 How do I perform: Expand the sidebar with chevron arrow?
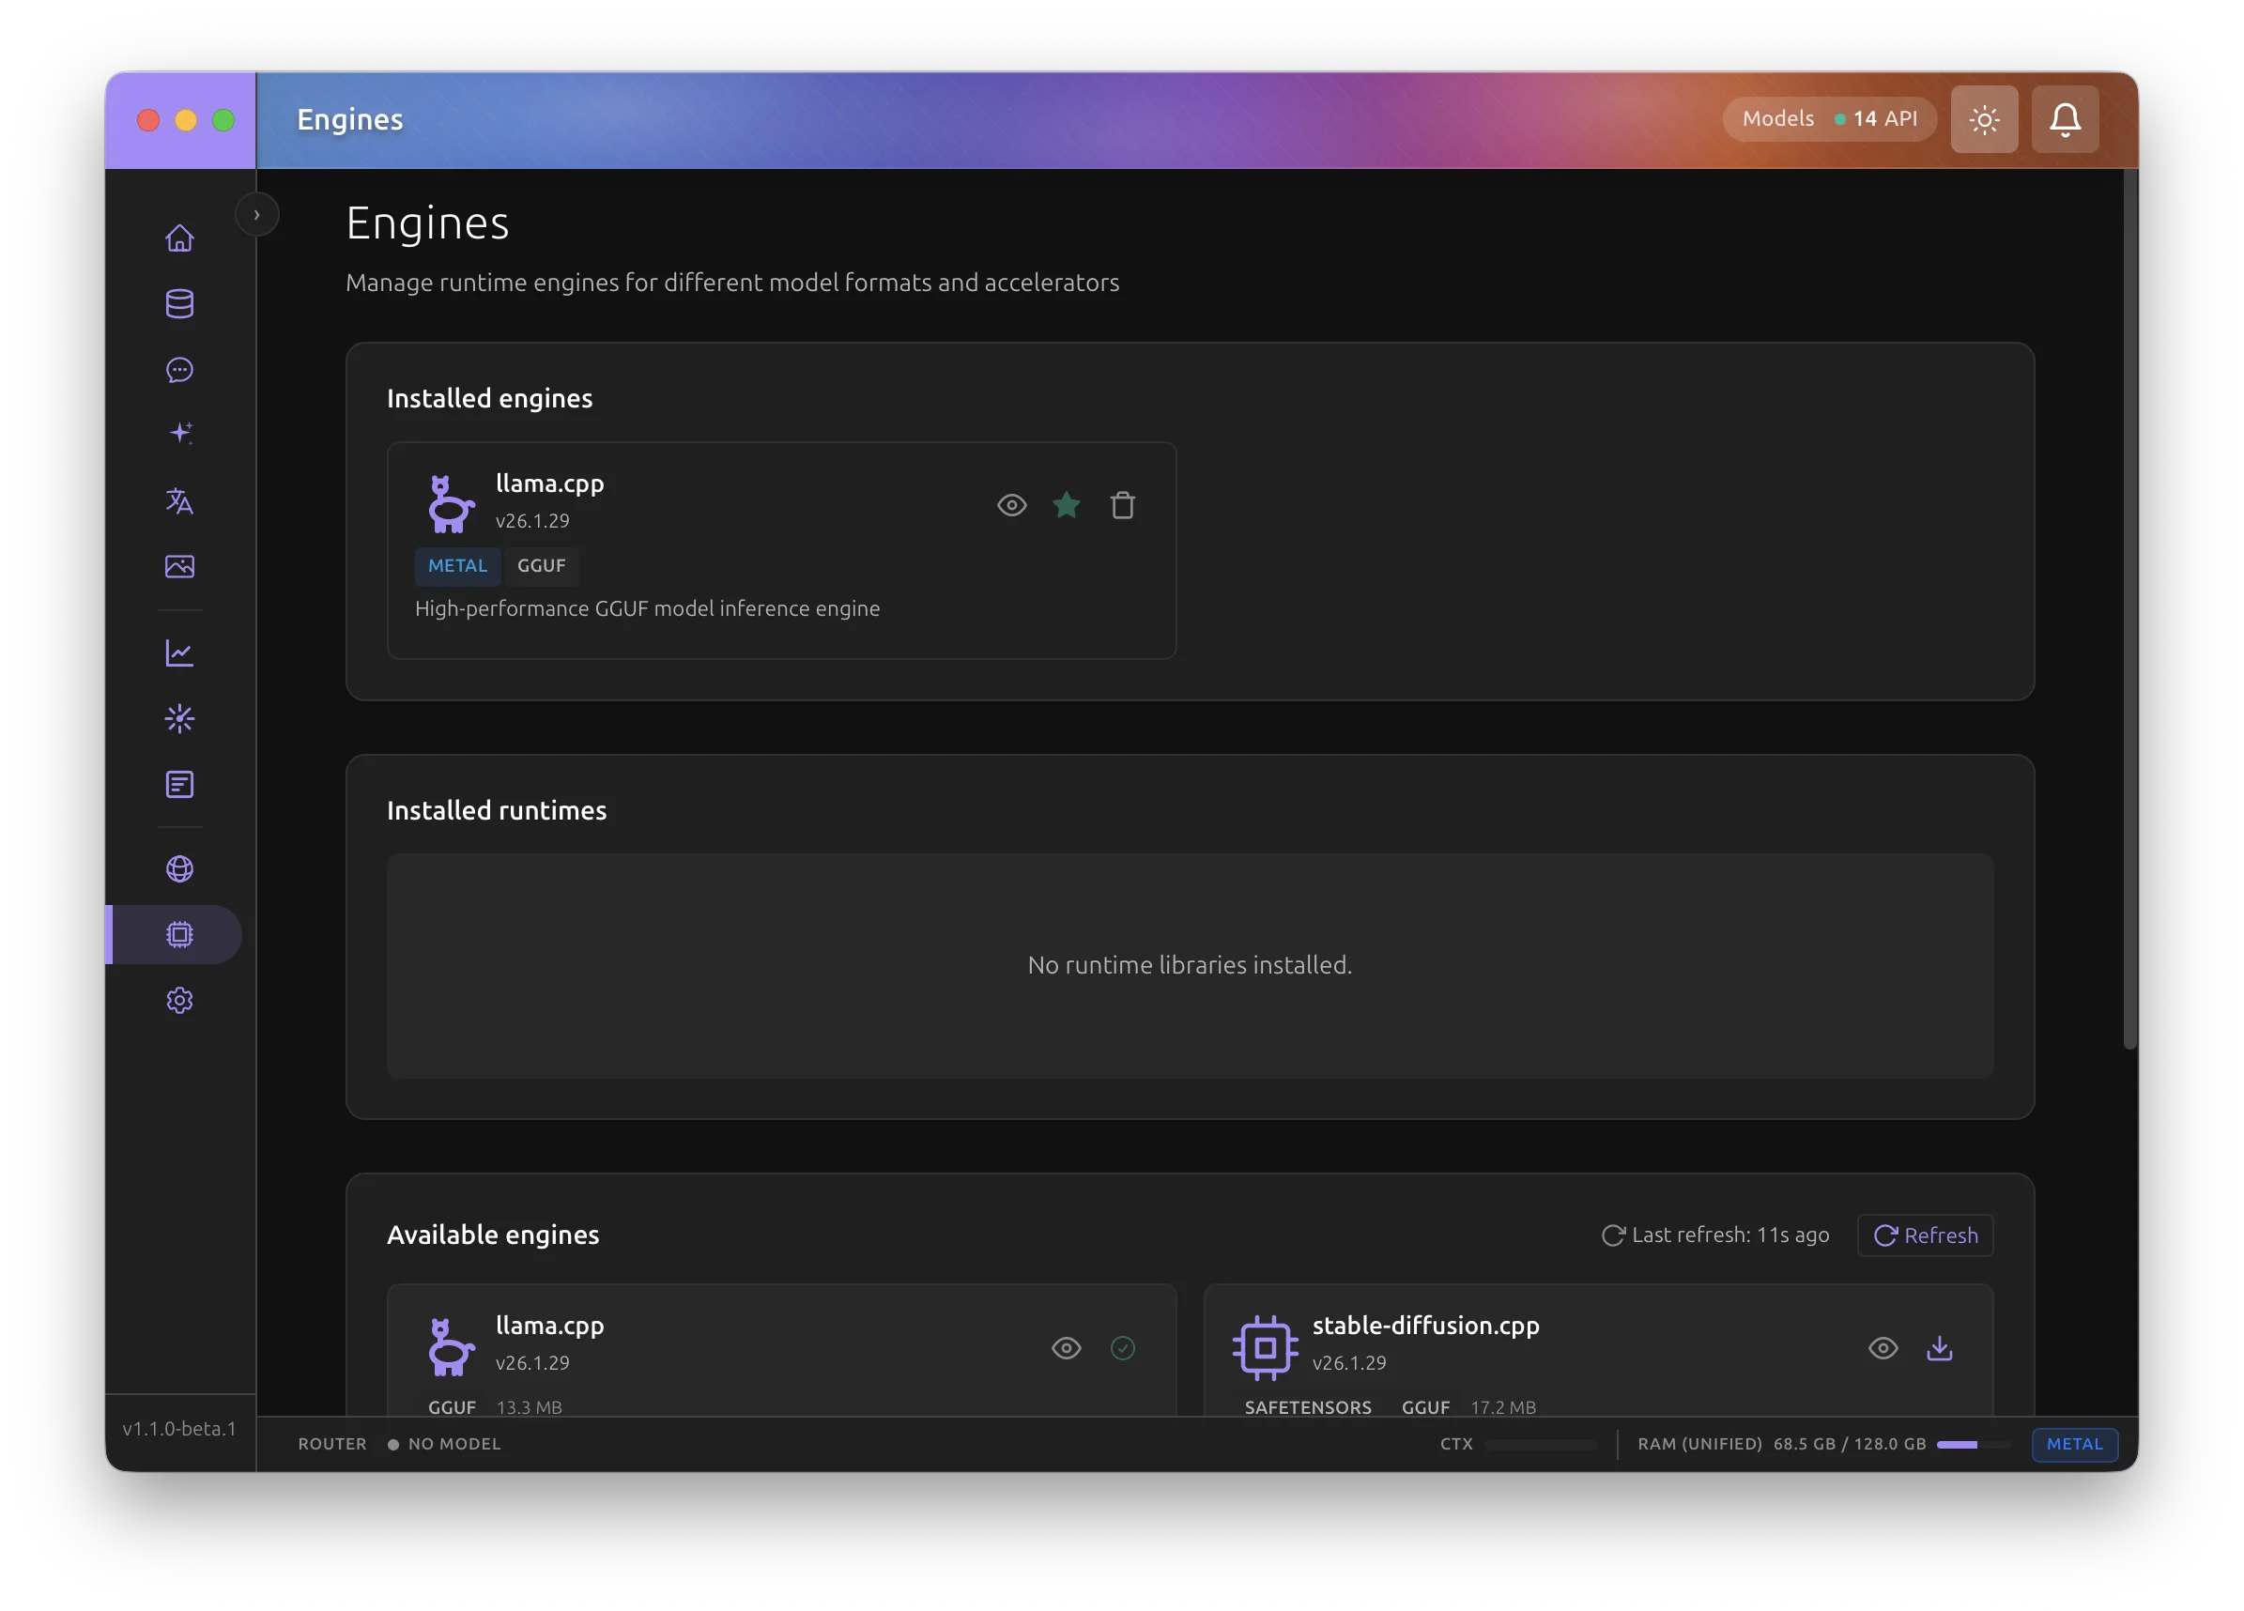[256, 215]
